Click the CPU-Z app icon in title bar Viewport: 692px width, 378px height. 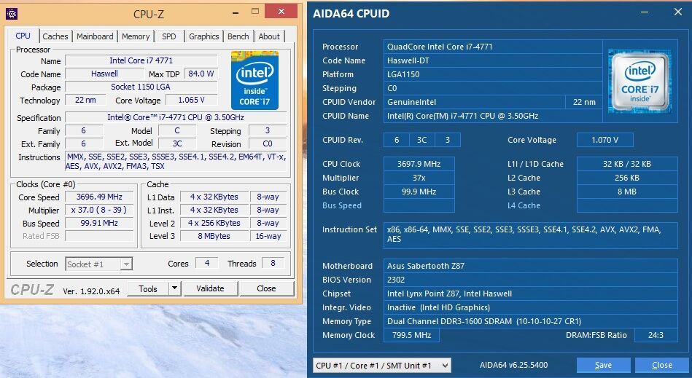[x=11, y=14]
